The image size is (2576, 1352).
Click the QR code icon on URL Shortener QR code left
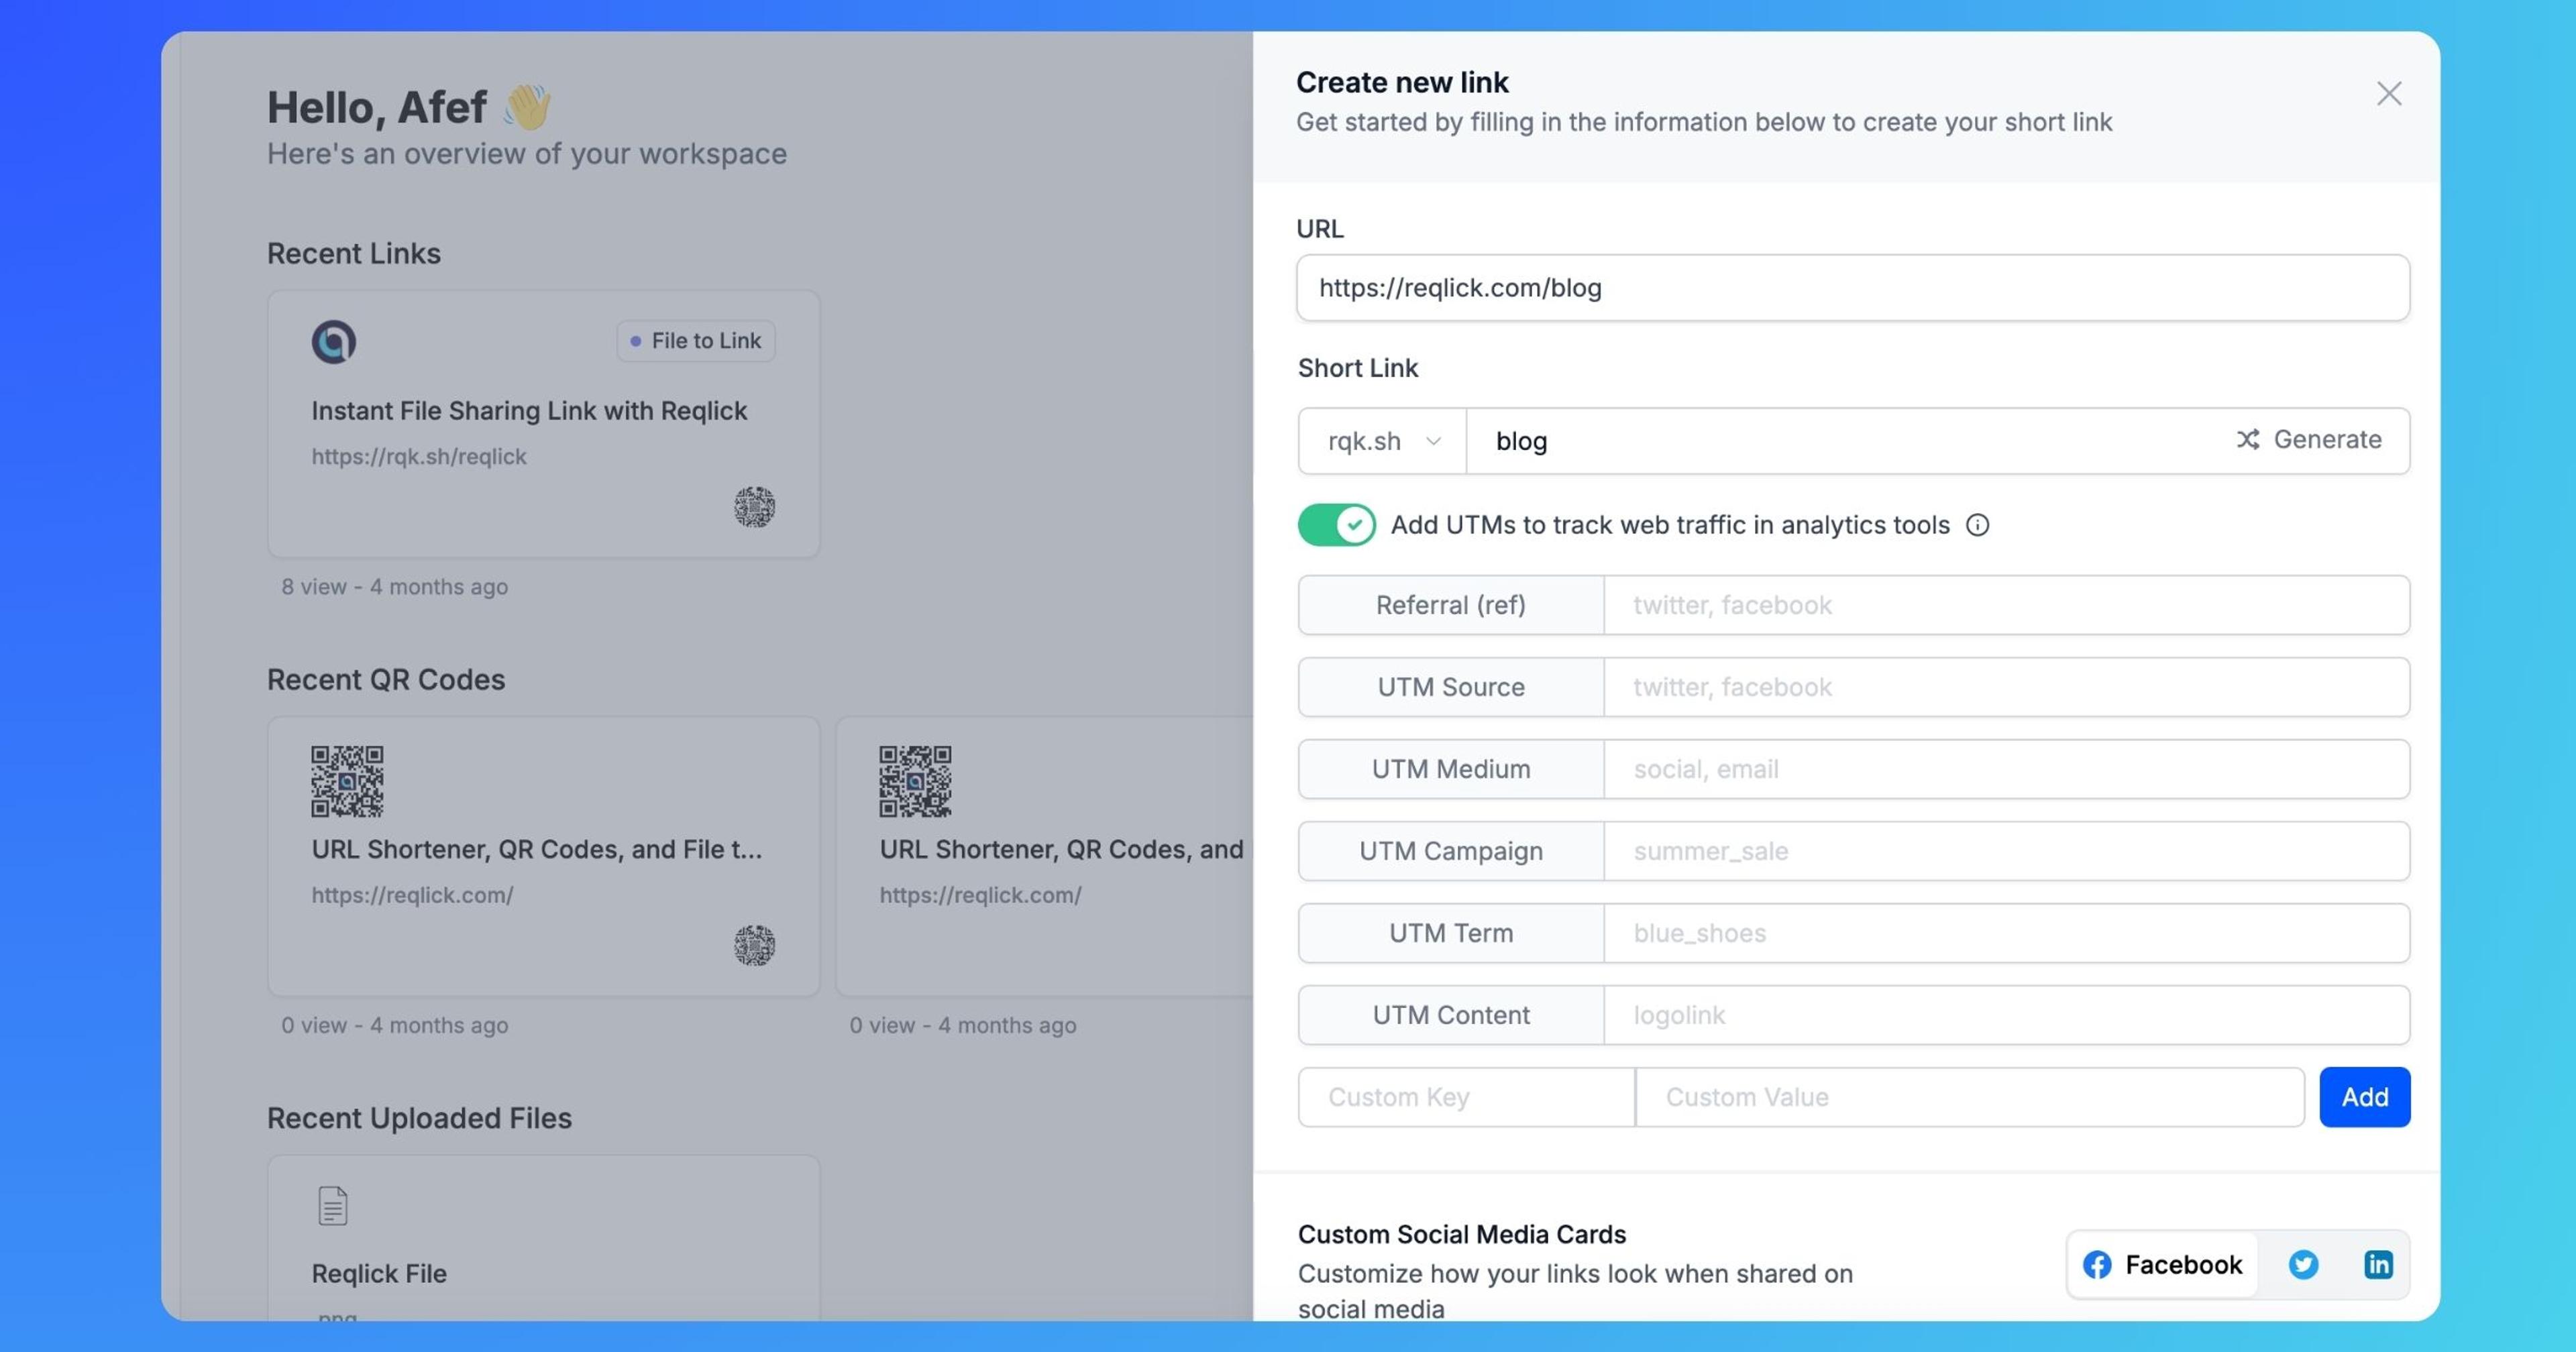[x=753, y=945]
